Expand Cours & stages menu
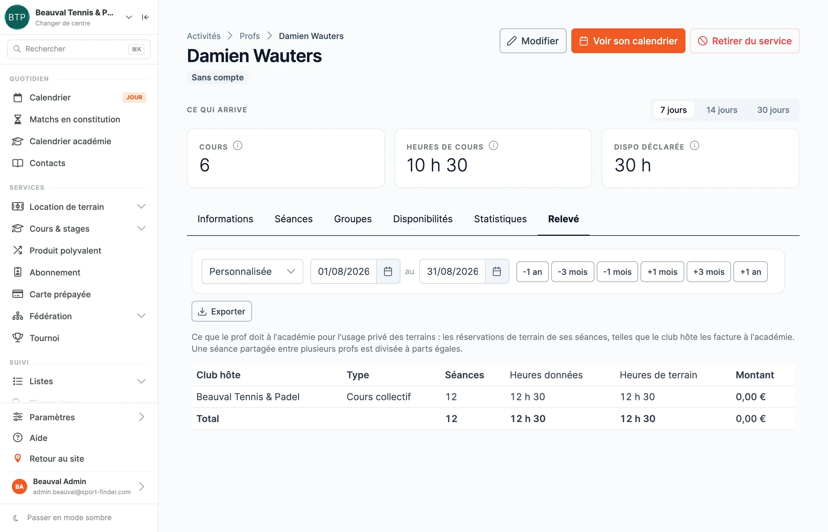The image size is (828, 532). click(x=79, y=229)
